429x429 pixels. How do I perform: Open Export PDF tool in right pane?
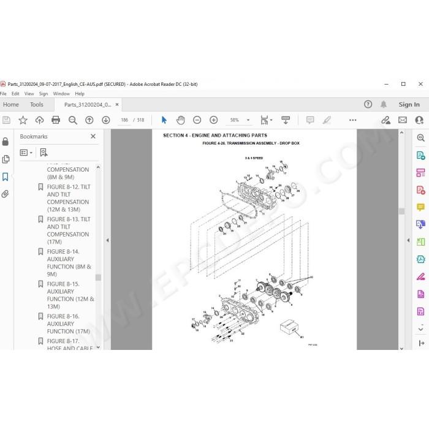pos(420,156)
